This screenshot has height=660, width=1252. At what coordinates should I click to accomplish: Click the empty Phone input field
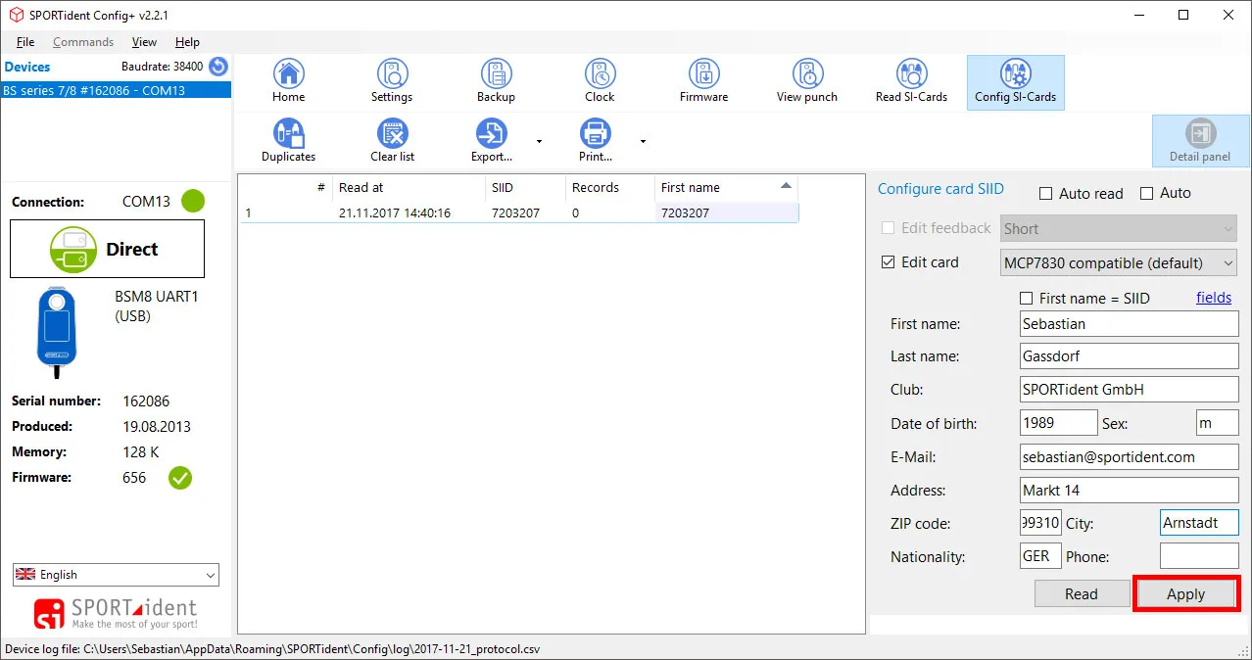point(1199,556)
